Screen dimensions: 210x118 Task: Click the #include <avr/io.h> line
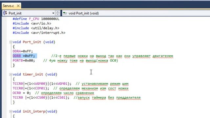click(x=32, y=24)
